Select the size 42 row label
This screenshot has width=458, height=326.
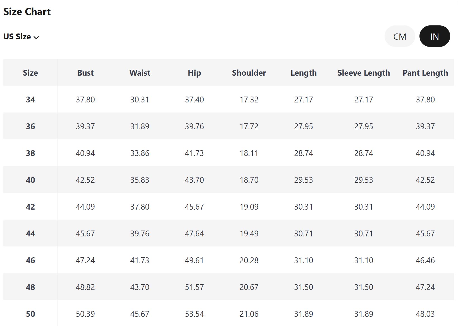point(30,207)
